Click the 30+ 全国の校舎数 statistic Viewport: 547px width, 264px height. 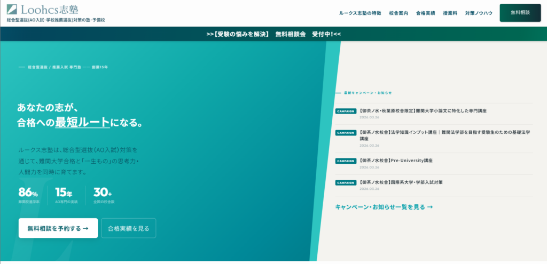tap(104, 195)
